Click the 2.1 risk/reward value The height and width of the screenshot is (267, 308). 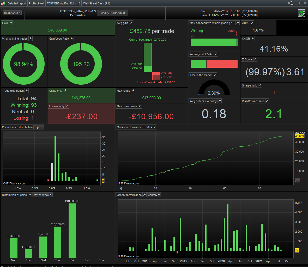[x=274, y=114]
